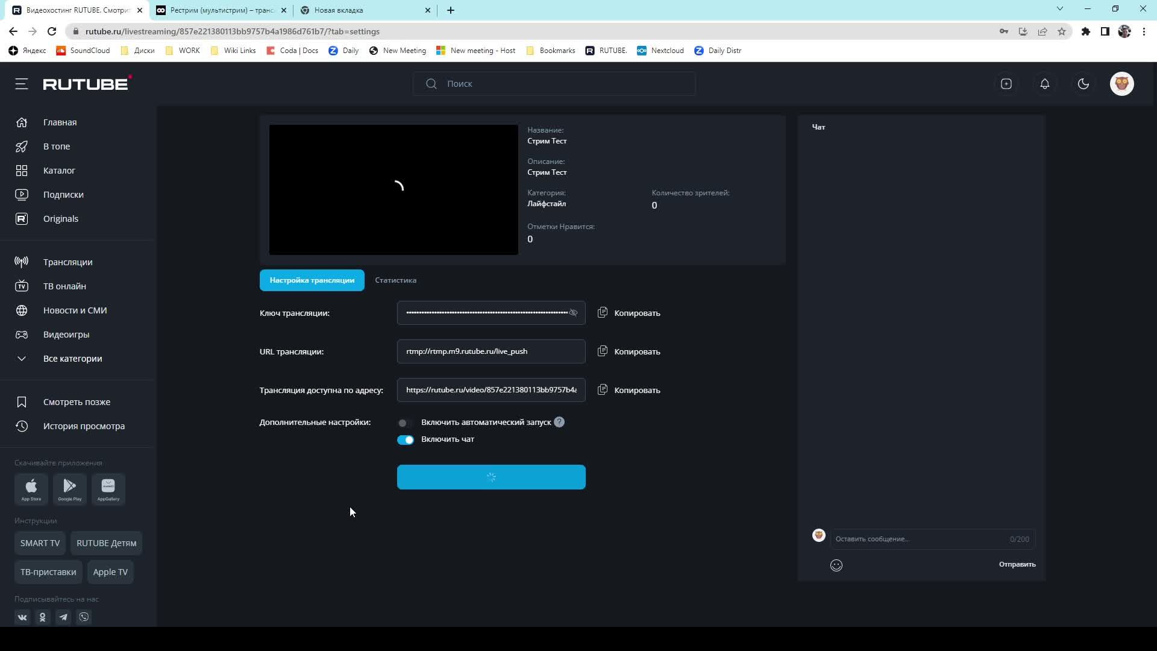Screen dimensions: 1157x651
Task: Enable the automatic launch toggle
Action: pyautogui.click(x=404, y=423)
